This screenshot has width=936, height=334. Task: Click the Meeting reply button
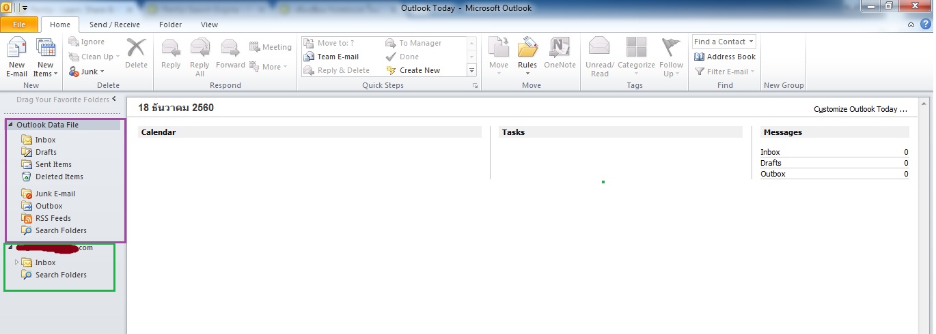point(271,47)
